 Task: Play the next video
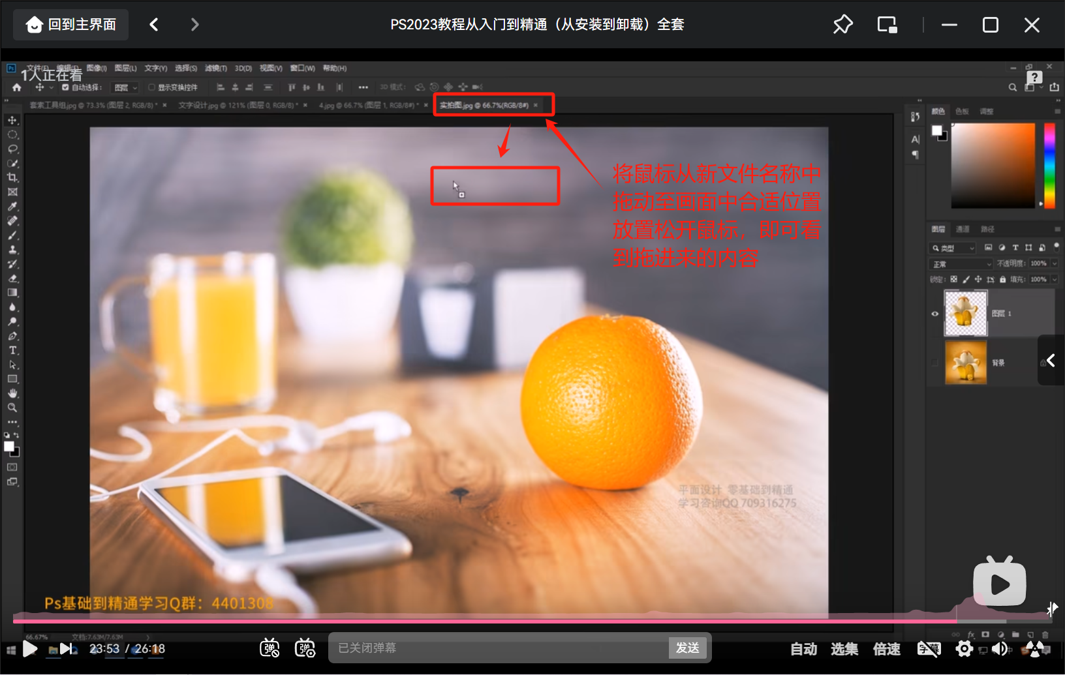[x=67, y=648]
